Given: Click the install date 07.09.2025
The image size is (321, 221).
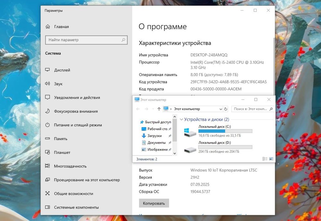Looking at the screenshot, I should (x=200, y=184).
